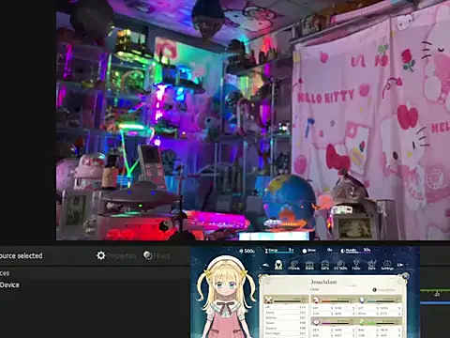The image size is (450, 338).
Task: Click the webcam preview canvas
Action: (253, 120)
